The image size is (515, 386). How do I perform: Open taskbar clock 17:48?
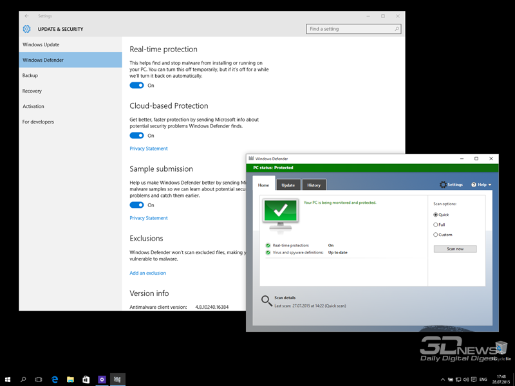point(501,380)
